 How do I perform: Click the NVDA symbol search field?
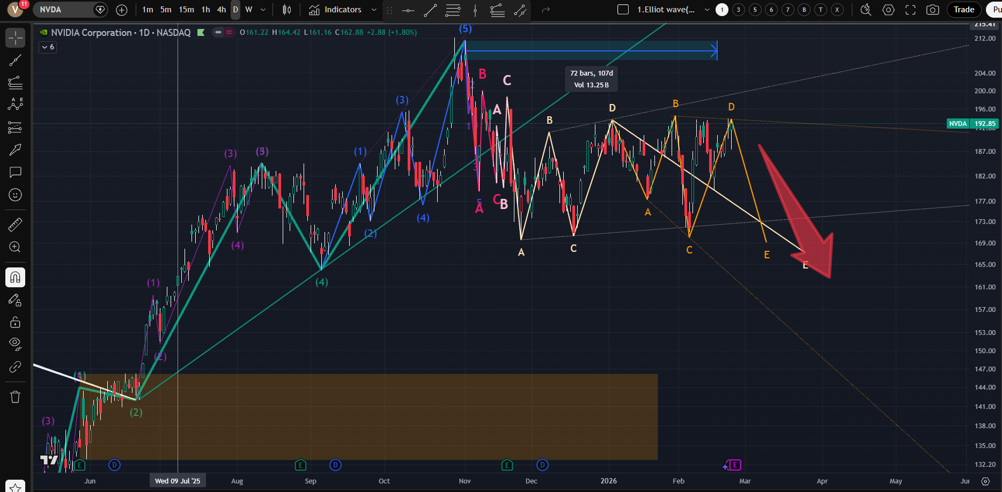coord(63,10)
